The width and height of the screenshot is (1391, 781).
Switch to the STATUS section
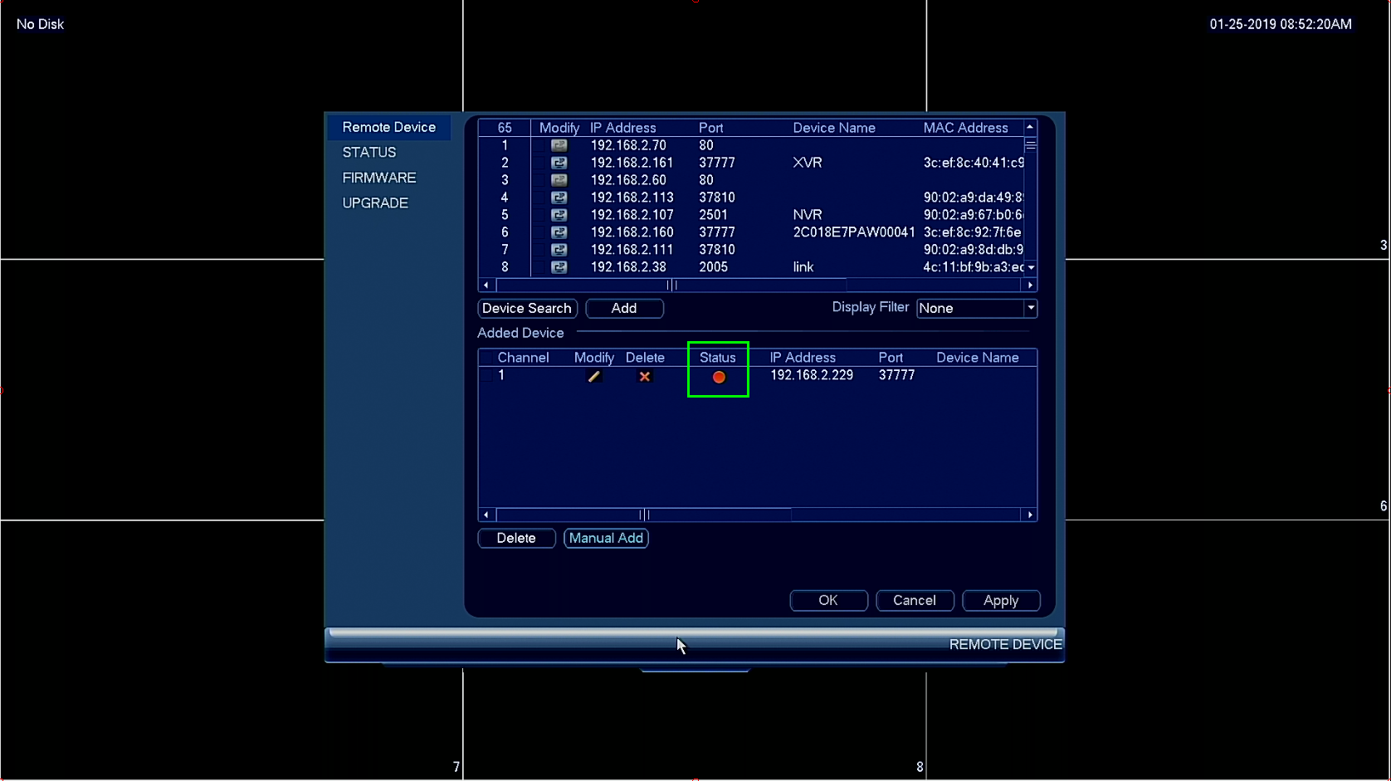(369, 153)
